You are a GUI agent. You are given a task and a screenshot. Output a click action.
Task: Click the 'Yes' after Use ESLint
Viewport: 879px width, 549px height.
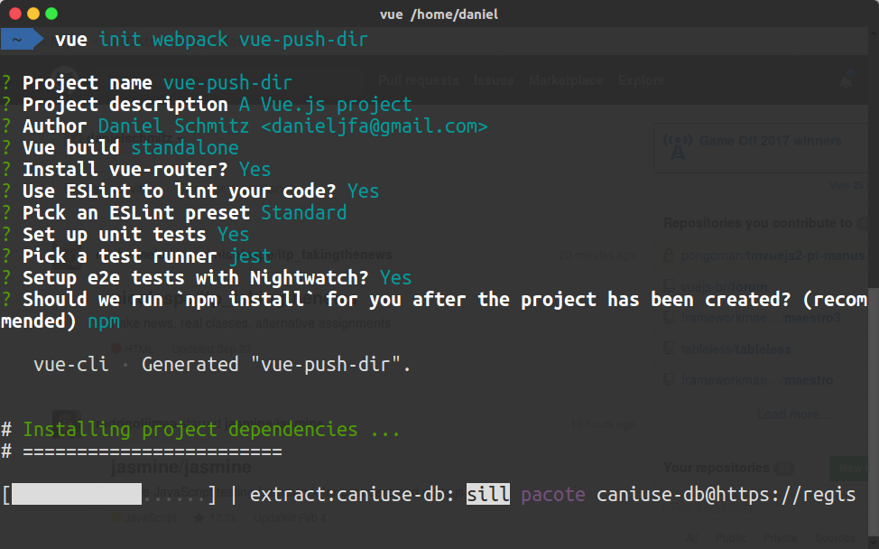[364, 191]
